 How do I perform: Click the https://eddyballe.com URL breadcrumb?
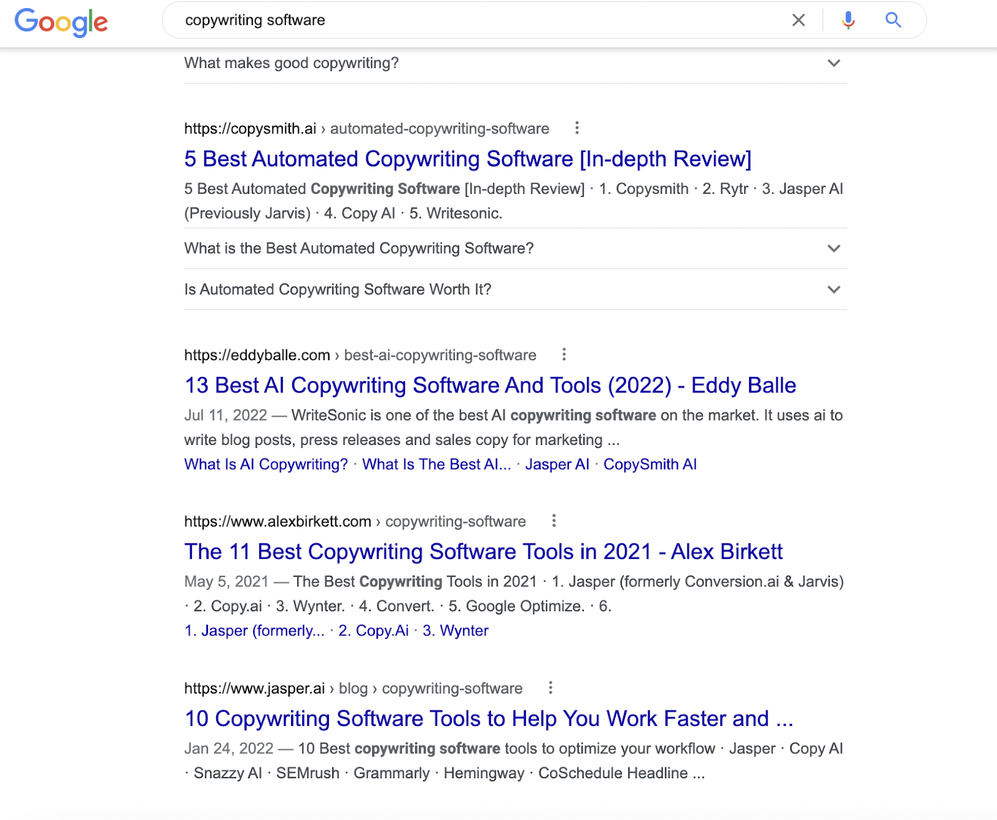click(x=360, y=355)
